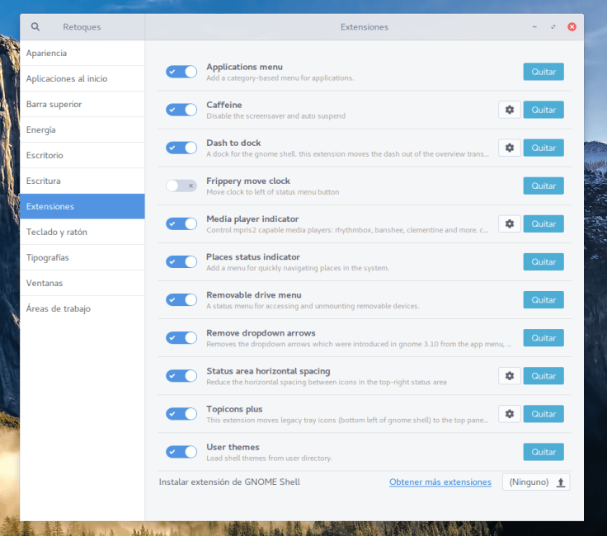Viewport: 607px width, 536px height.
Task: Click the search magnifier icon
Action: (35, 26)
